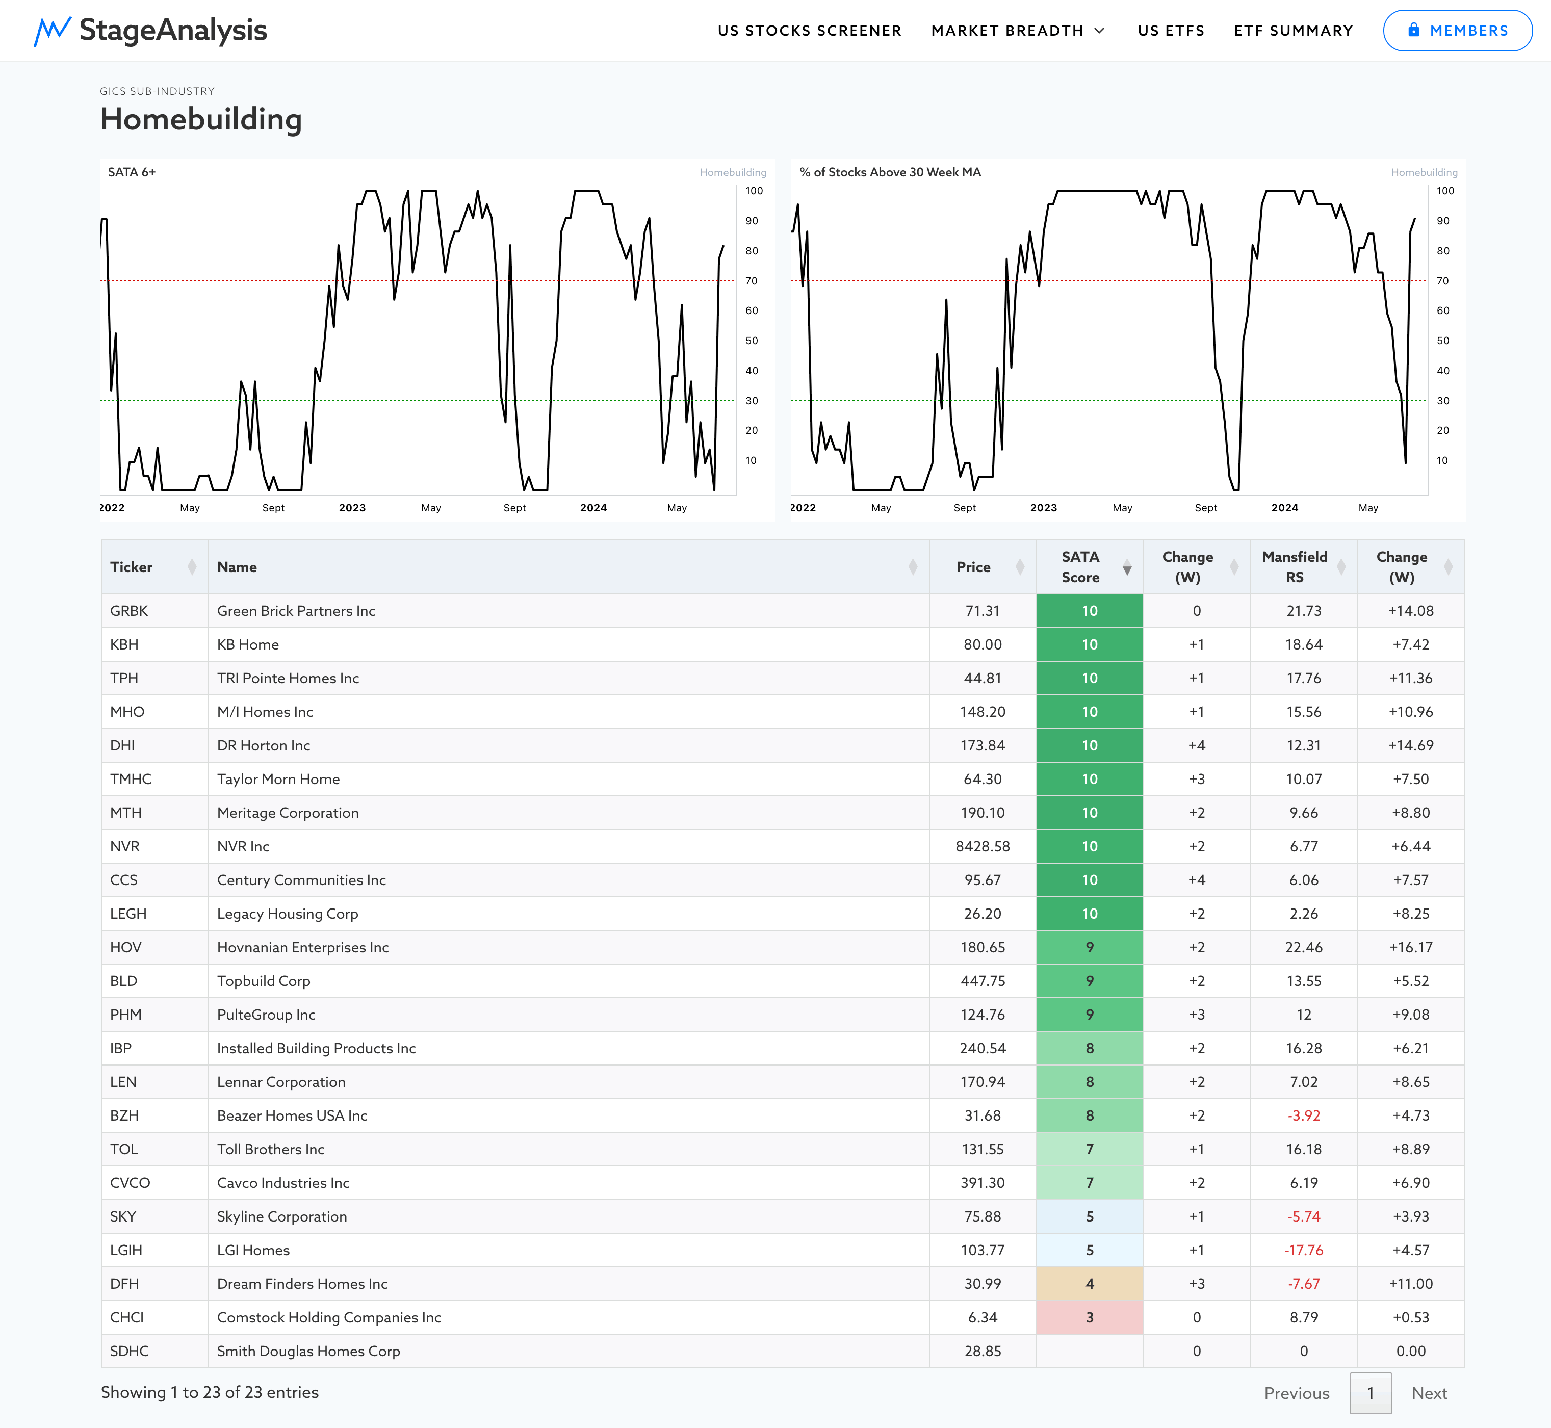The image size is (1551, 1428).
Task: Click Beazer Homes USA Inc name
Action: tap(292, 1116)
